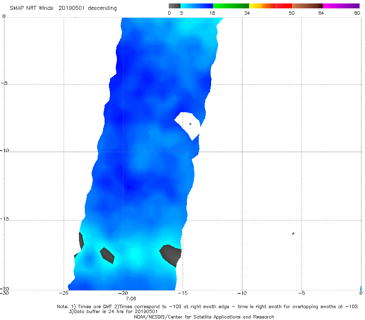Screen dimensions: 365x320
Task: Click the "SMAP NRT Winds 20190501 descending" title
Action: [63, 8]
